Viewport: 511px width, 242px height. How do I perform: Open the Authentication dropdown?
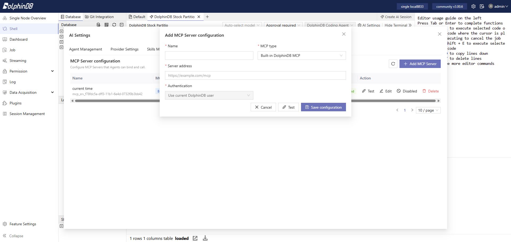(x=209, y=95)
